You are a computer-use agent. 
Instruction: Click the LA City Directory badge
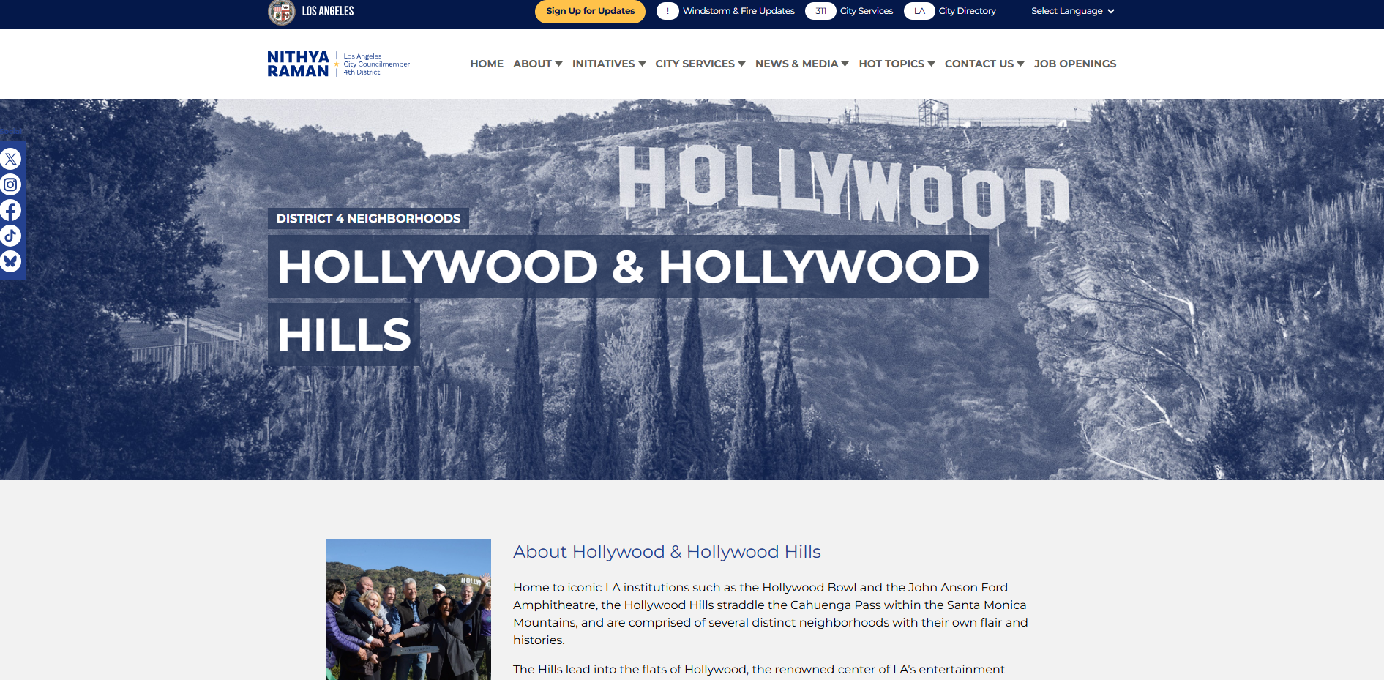pos(919,11)
